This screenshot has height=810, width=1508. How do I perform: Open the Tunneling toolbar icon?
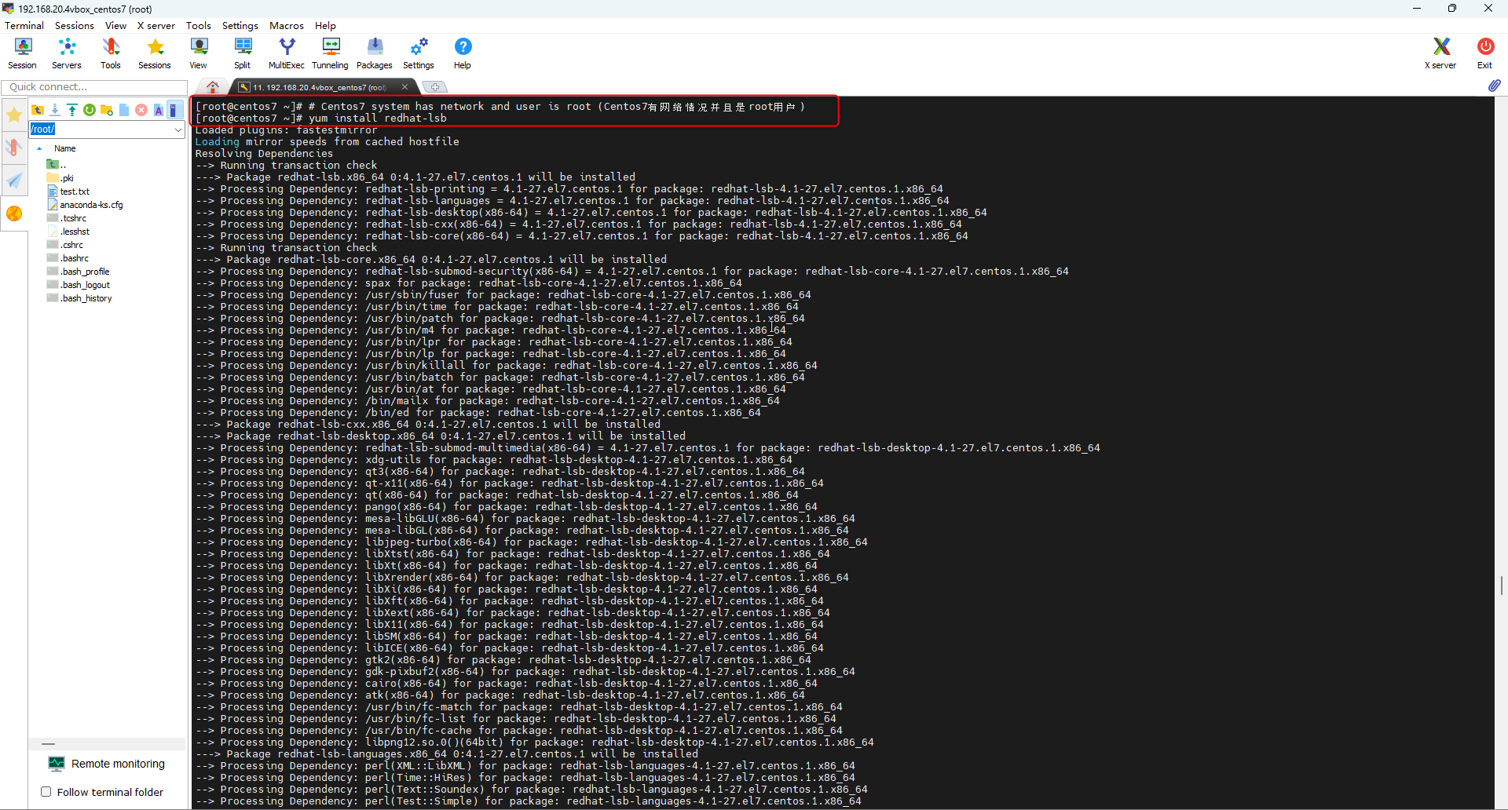tap(331, 53)
